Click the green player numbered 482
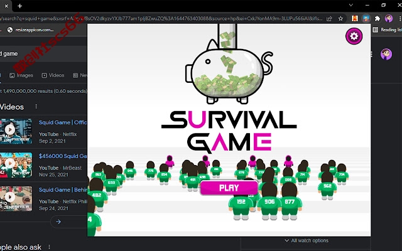This screenshot has width=402, height=251. pyautogui.click(x=97, y=195)
